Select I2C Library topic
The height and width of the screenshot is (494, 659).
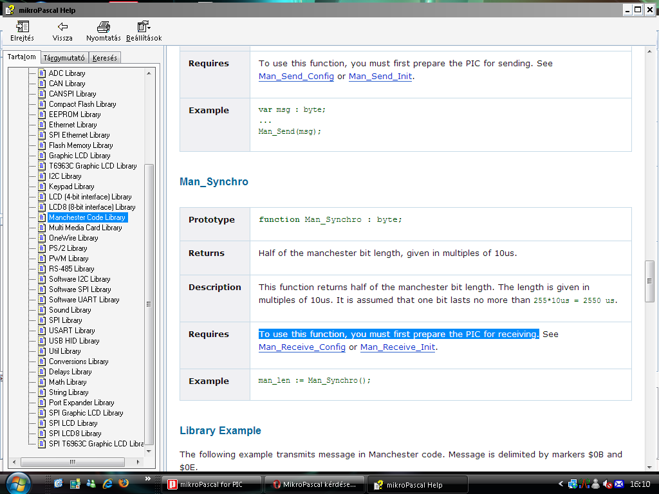point(65,176)
